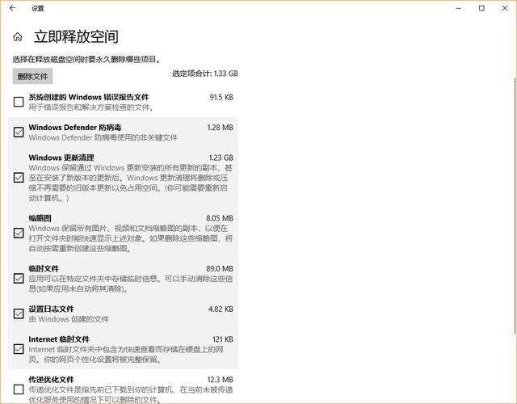The image size is (517, 404).
Task: Open the Settings home icon
Action: pyautogui.click(x=18, y=36)
